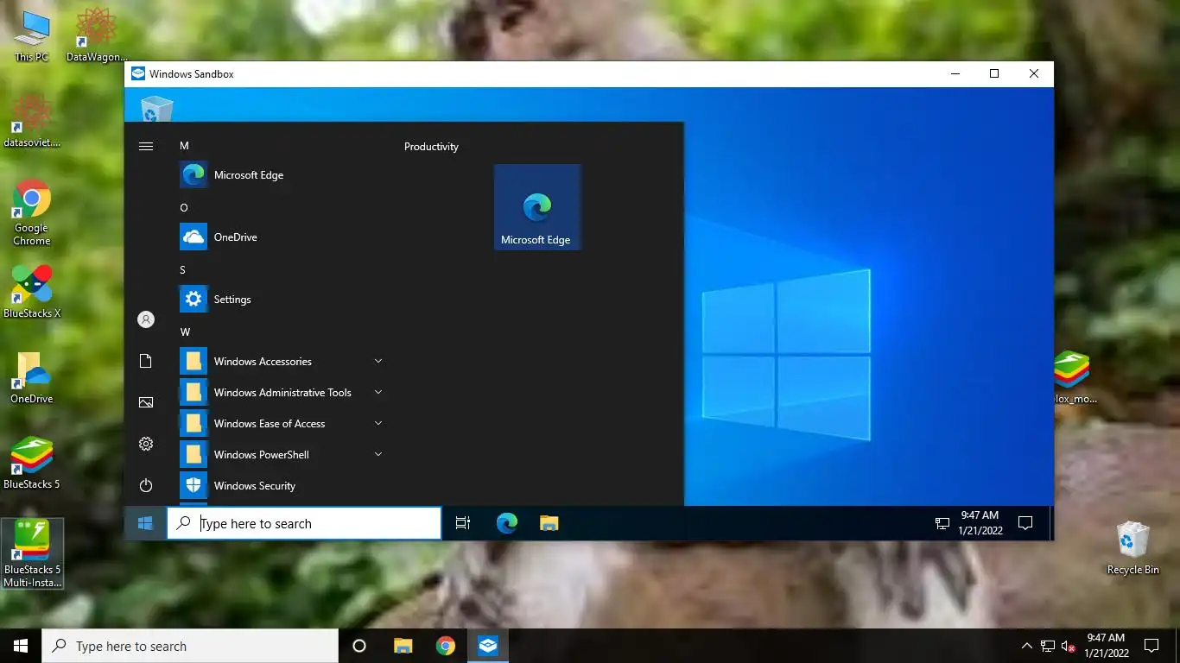The image size is (1180, 663).
Task: Focus the sandbox taskbar search box
Action: coord(304,523)
